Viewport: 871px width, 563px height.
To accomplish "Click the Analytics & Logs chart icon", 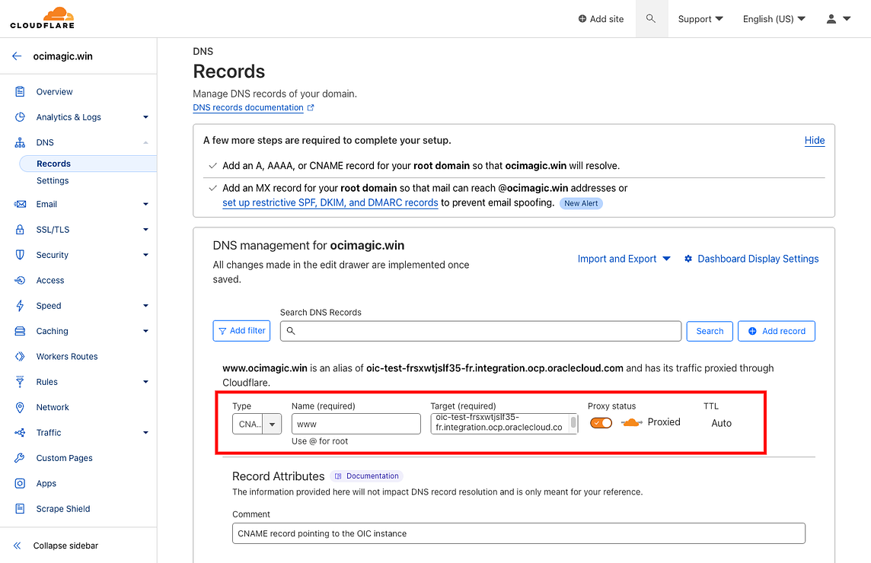I will (20, 117).
